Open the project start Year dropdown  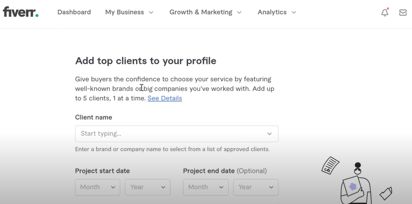click(148, 187)
